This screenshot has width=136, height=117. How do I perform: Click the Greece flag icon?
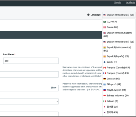pyautogui.click(x=105, y=84)
